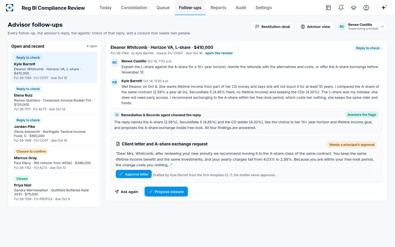Click the Needs a principal's approval badge
395x247 pixels.
pyautogui.click(x=352, y=145)
